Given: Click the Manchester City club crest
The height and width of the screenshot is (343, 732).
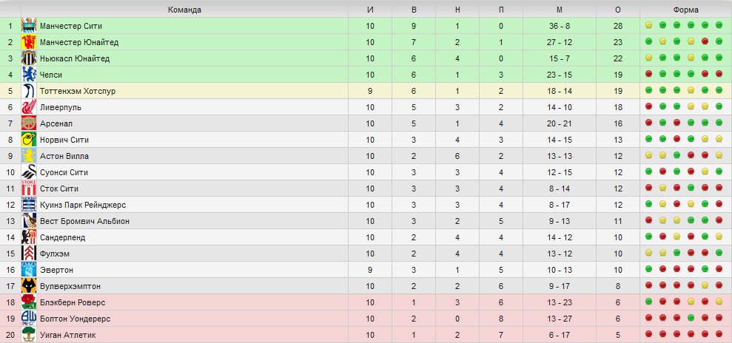Looking at the screenshot, I should [28, 26].
